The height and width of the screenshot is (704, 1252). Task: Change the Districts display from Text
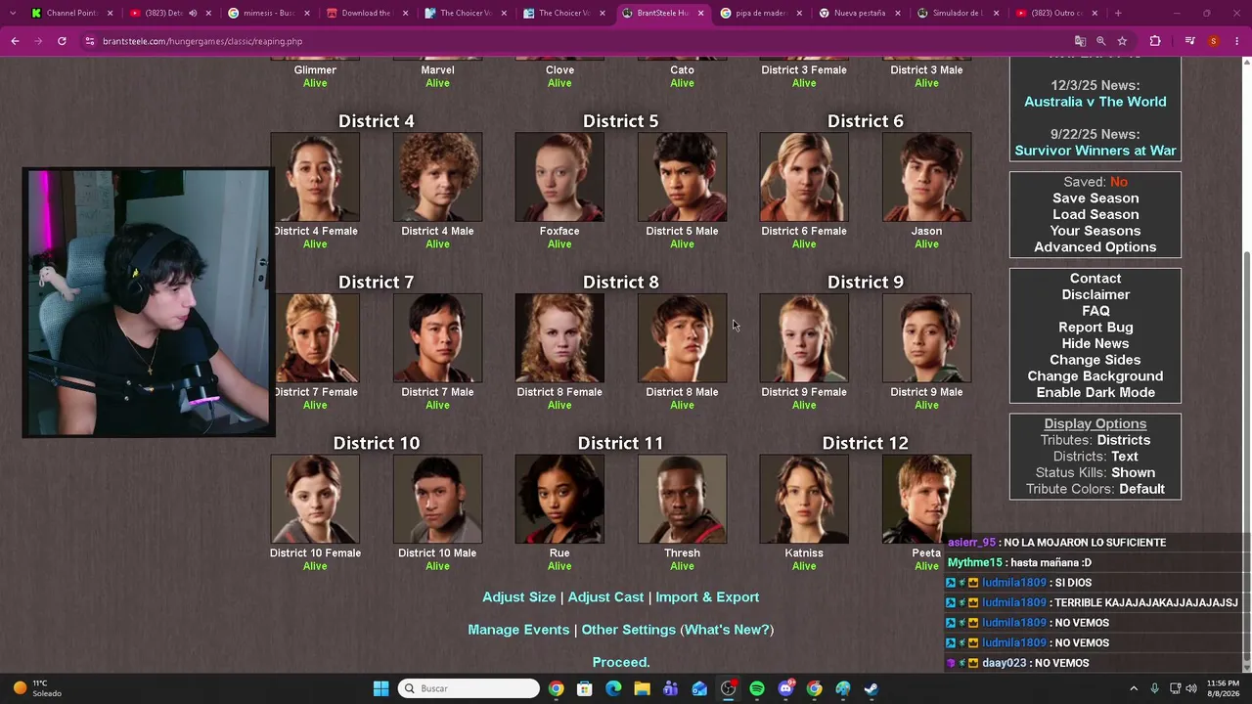click(1125, 457)
